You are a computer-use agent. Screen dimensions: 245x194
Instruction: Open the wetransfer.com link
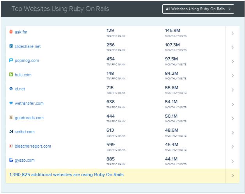(29, 103)
